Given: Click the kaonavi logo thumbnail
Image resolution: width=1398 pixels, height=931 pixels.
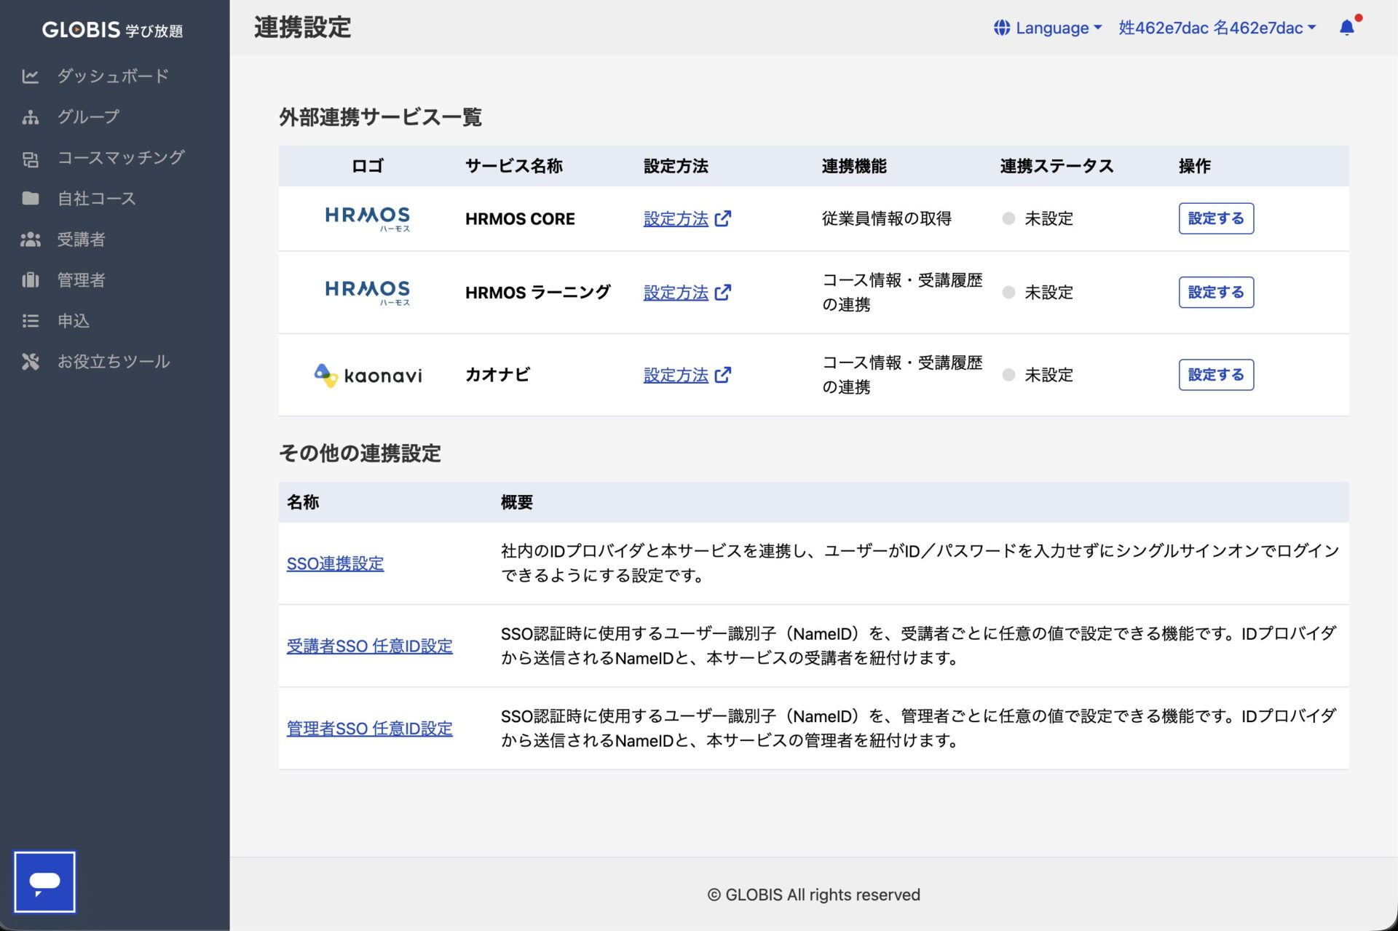Looking at the screenshot, I should click(368, 375).
